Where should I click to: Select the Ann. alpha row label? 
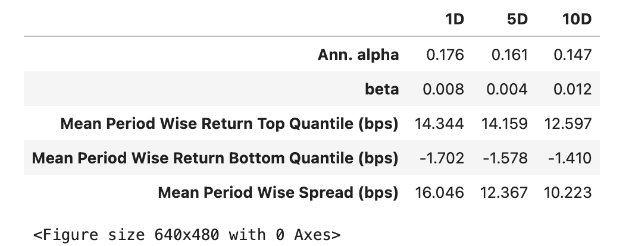358,55
